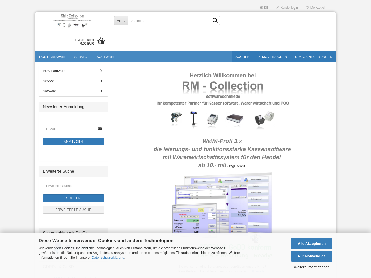Click the Newsletter-Anmeldung heading

64,107
